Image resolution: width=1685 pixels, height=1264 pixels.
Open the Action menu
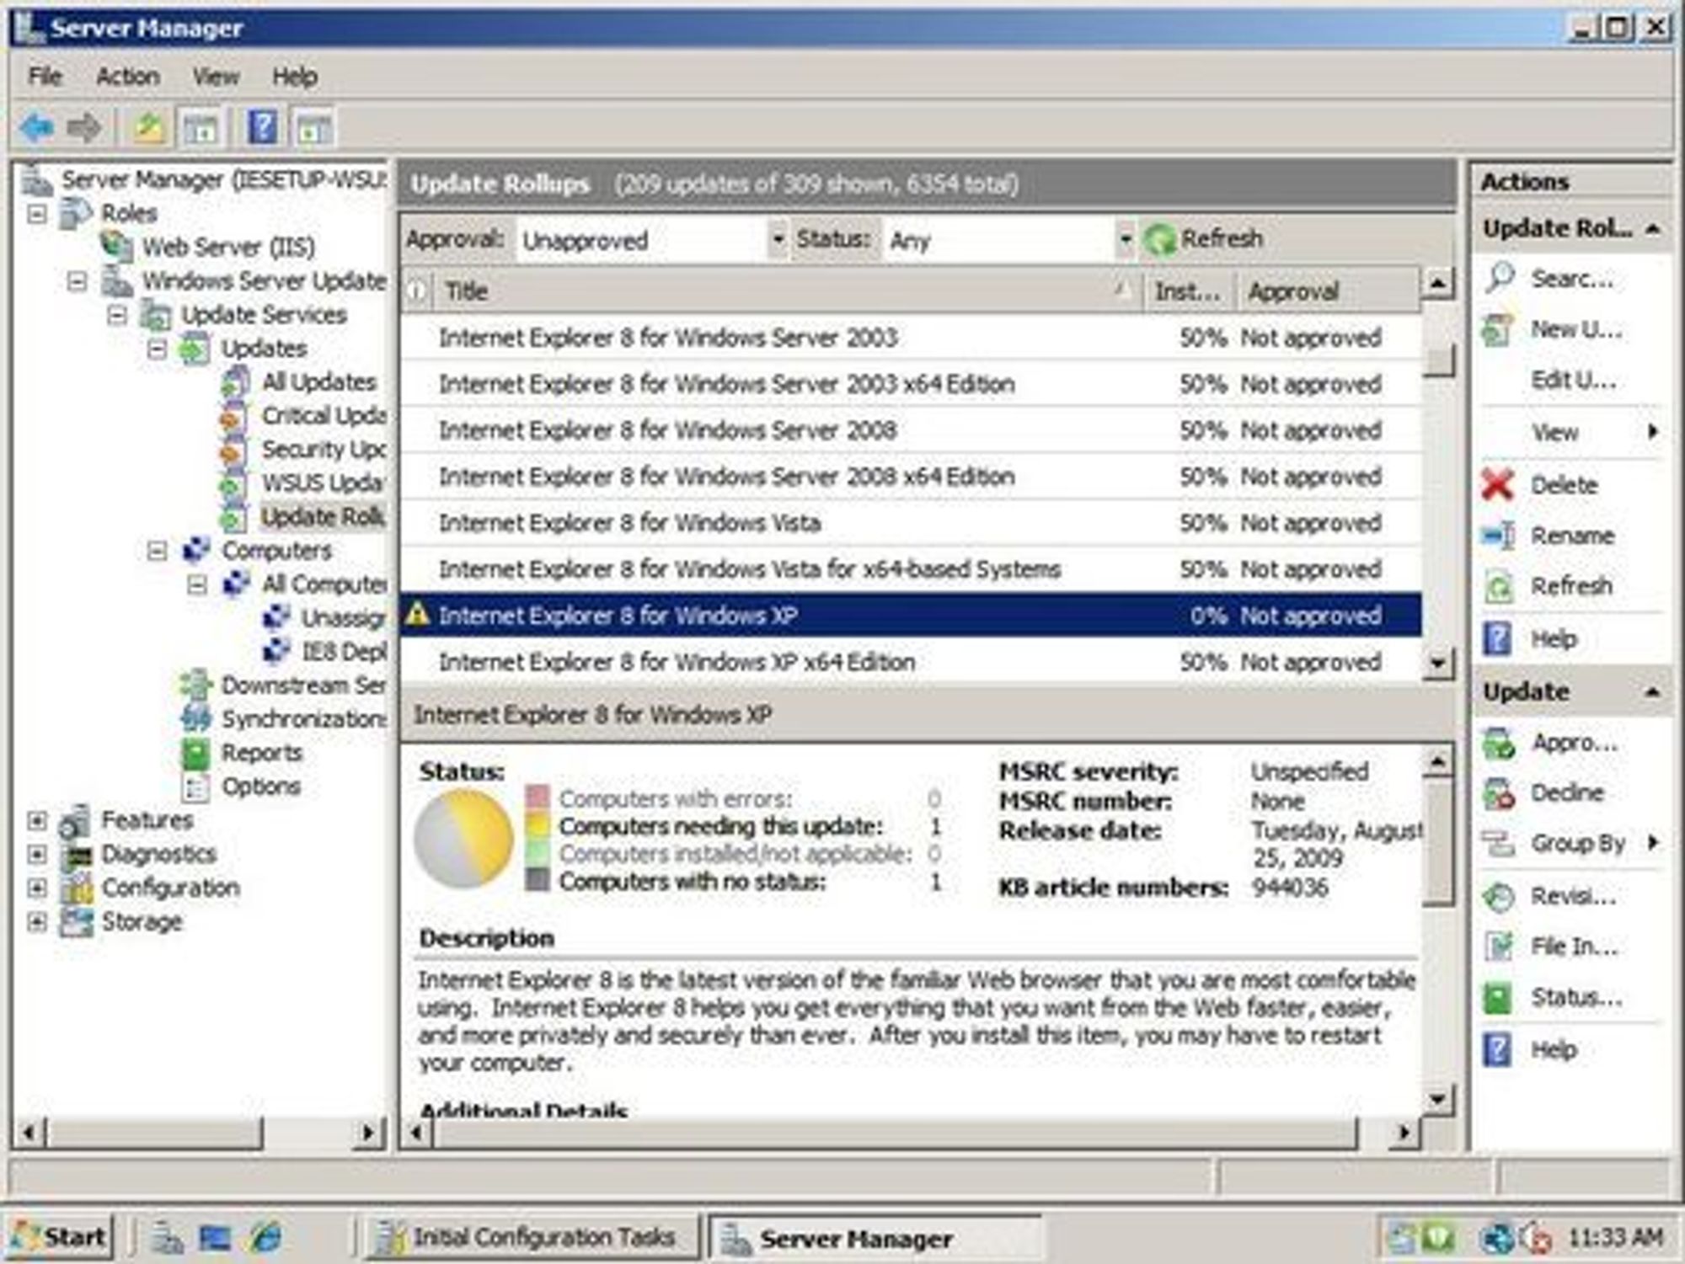(127, 77)
